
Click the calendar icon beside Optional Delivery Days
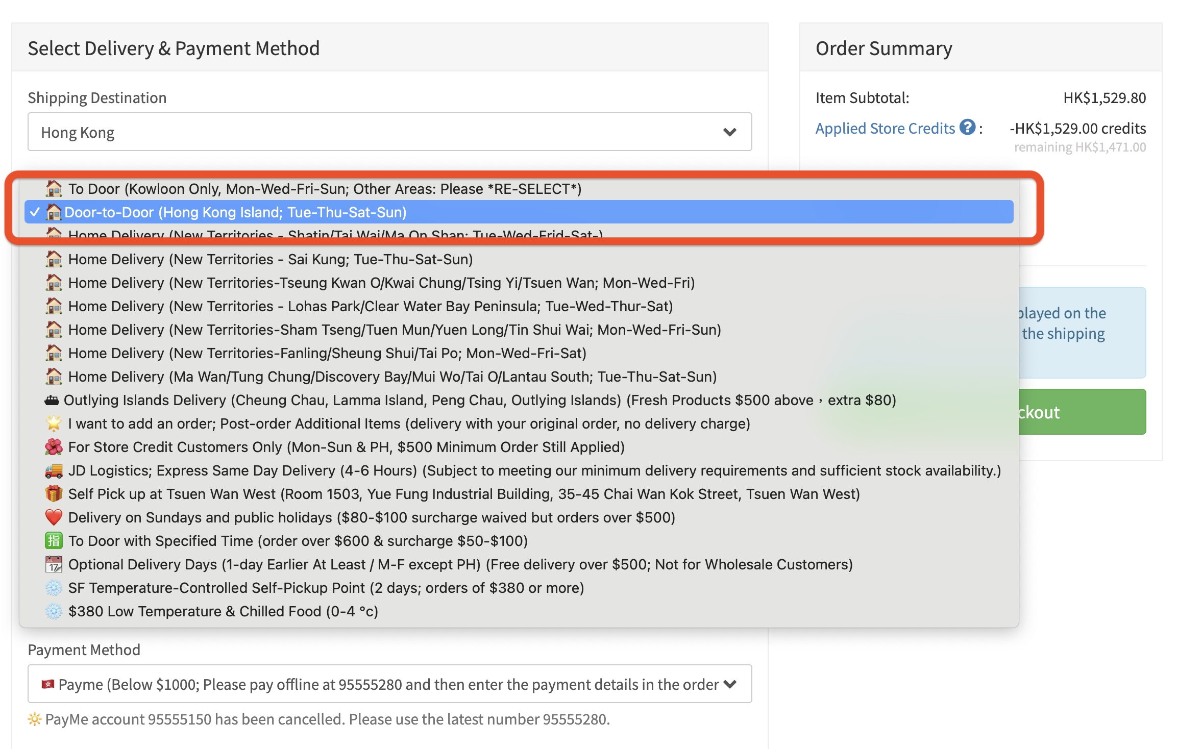pos(54,564)
